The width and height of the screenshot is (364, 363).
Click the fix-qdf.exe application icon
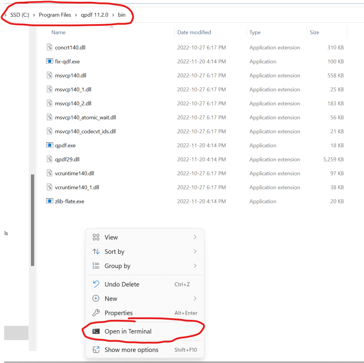click(x=49, y=61)
